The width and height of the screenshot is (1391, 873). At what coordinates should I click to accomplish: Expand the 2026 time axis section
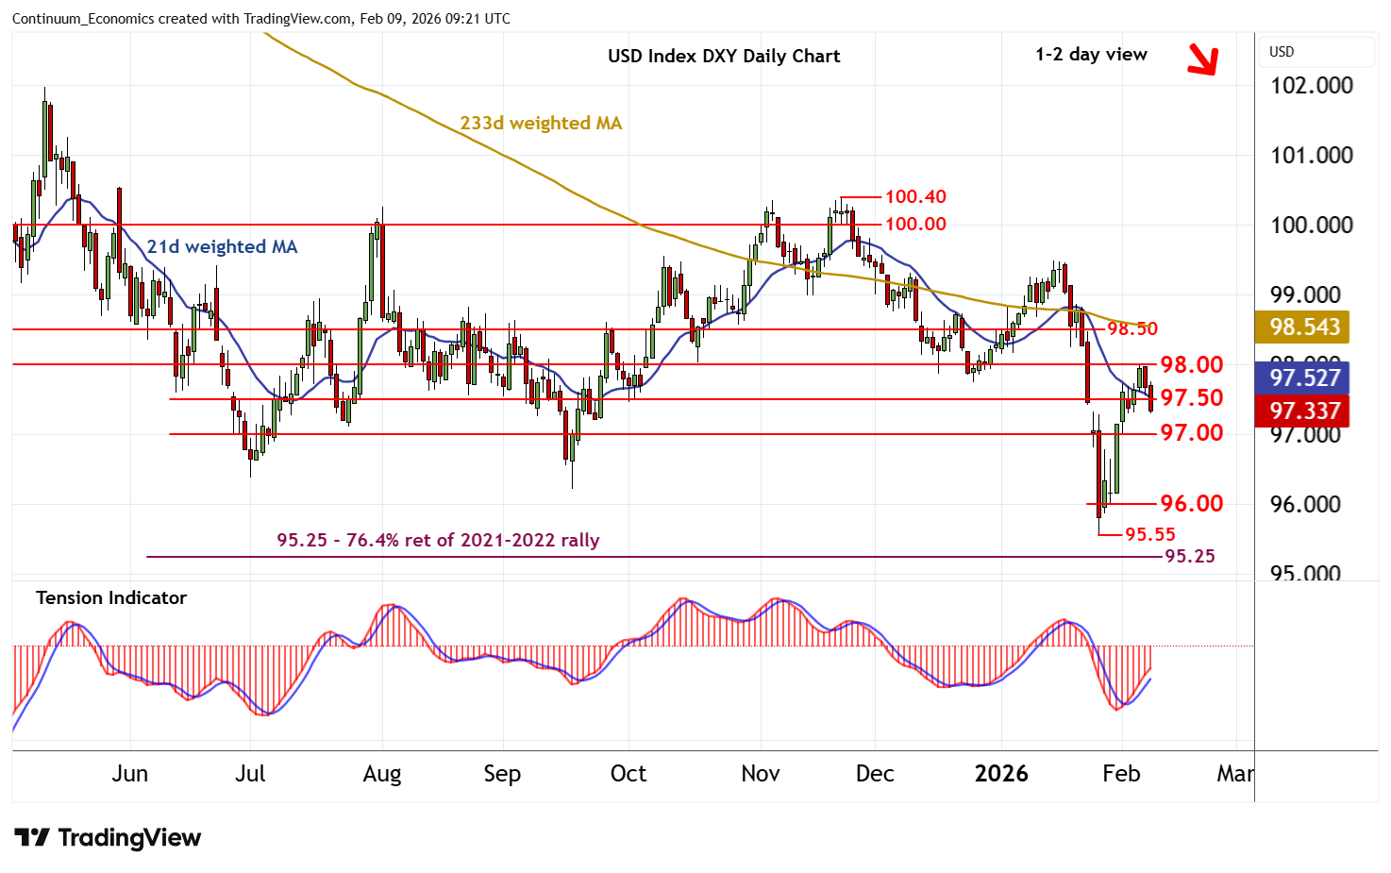click(x=1001, y=774)
